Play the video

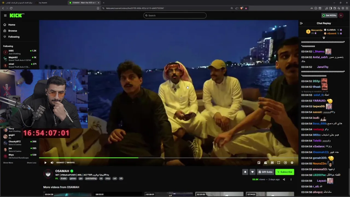tap(45, 163)
